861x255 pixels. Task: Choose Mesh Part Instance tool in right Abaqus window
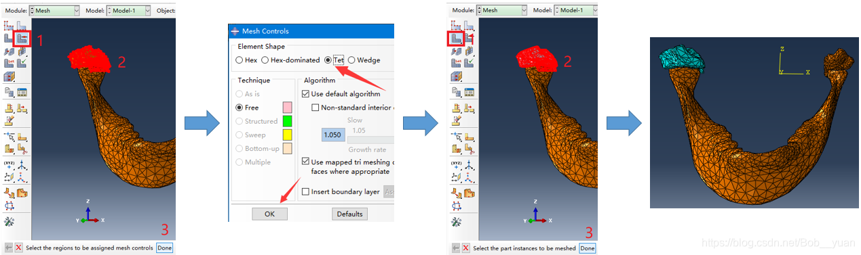click(x=456, y=39)
